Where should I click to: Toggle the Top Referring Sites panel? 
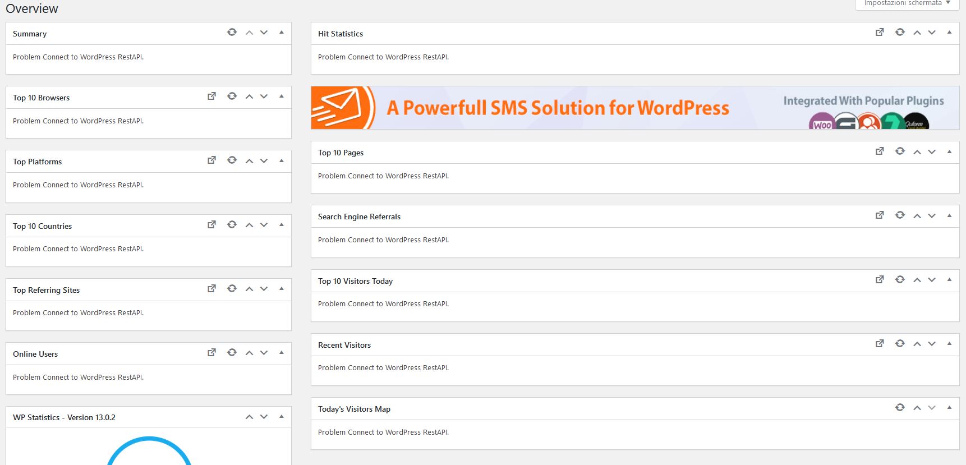click(x=282, y=289)
